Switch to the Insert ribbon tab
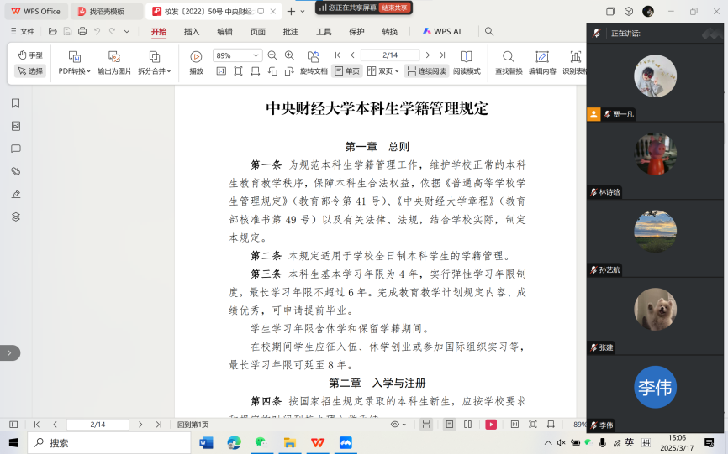Image resolution: width=728 pixels, height=454 pixels. (x=192, y=32)
